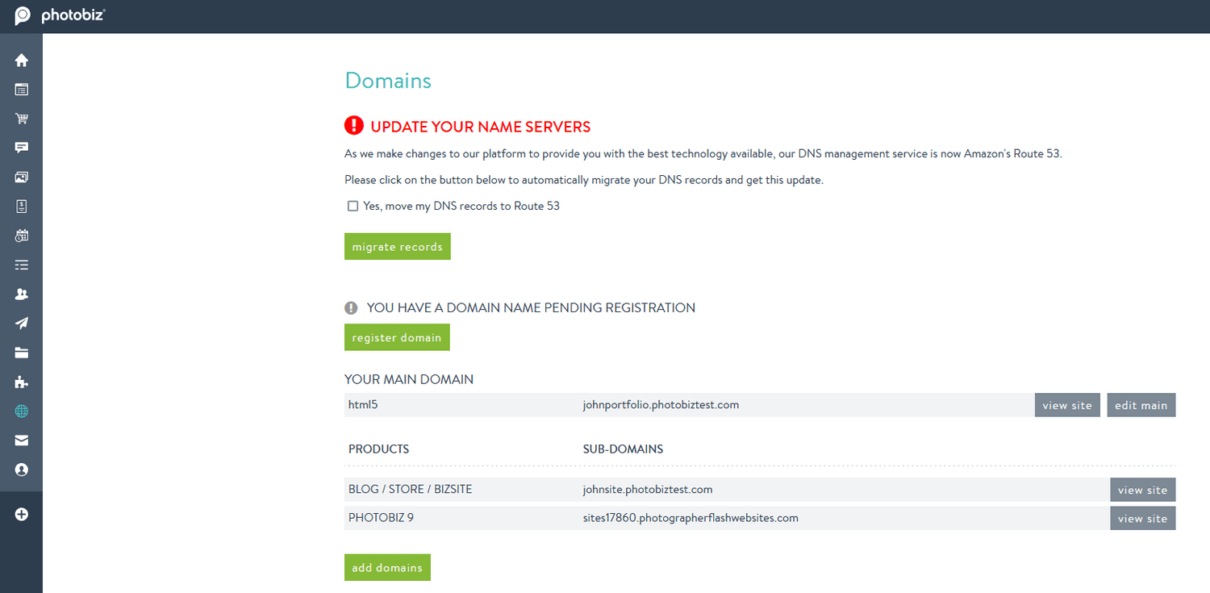Click the add domains button
This screenshot has width=1210, height=593.
[x=387, y=567]
